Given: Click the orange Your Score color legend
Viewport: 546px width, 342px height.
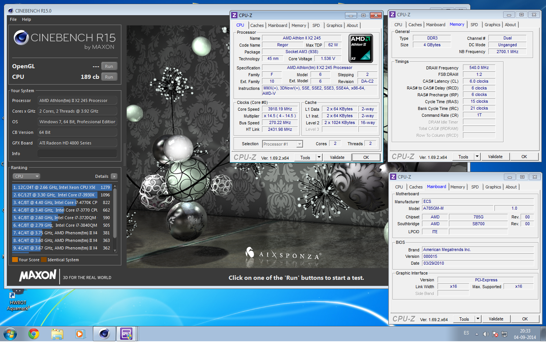Looking at the screenshot, I should pyautogui.click(x=15, y=260).
